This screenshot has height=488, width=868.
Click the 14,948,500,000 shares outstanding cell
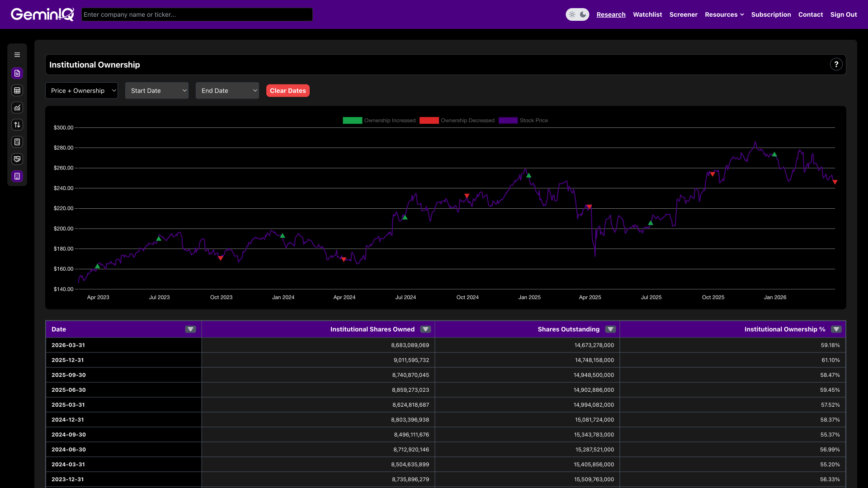[527, 375]
